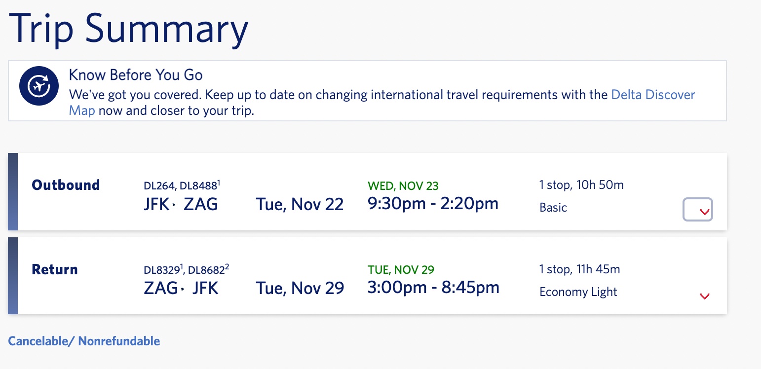This screenshot has height=369, width=761.
Task: Click the Basic fare class label
Action: tap(553, 208)
